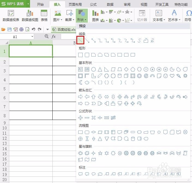The height and width of the screenshot is (183, 192).
Task: Click the Redo icon
Action: coord(40,29)
